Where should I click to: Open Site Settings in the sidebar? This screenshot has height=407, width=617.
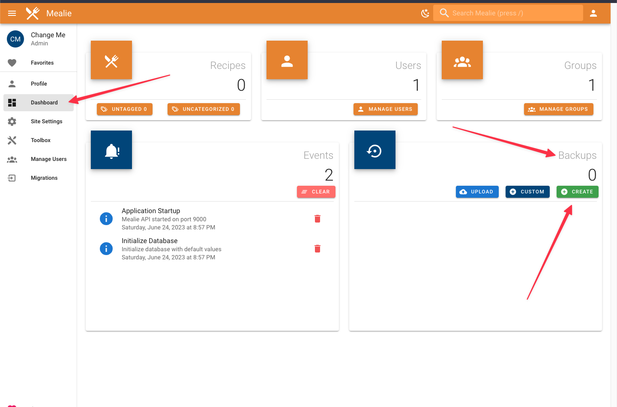click(46, 122)
